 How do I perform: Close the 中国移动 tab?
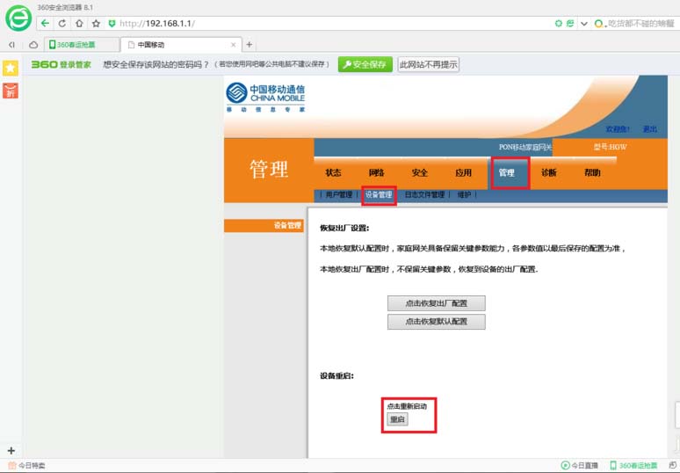click(x=234, y=45)
